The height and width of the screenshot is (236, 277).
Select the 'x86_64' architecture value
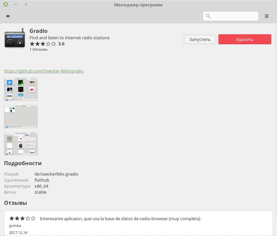pos(41,186)
